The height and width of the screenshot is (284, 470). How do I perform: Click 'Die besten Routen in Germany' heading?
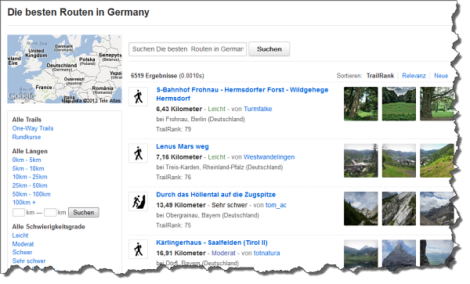point(78,13)
